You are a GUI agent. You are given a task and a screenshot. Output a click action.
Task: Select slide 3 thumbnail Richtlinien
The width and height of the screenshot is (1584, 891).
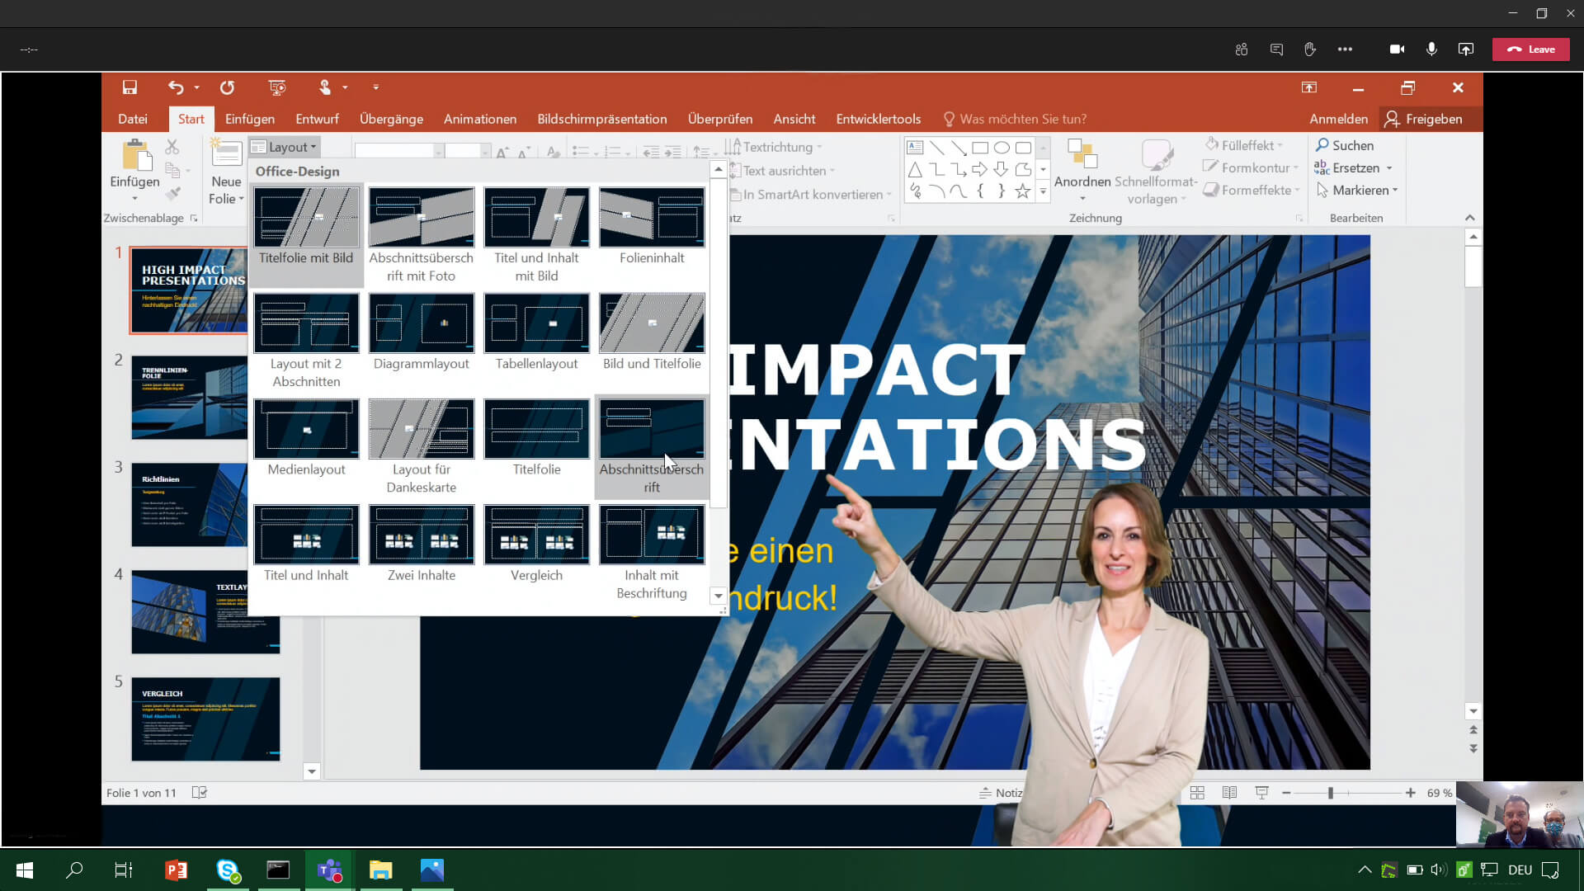point(189,504)
